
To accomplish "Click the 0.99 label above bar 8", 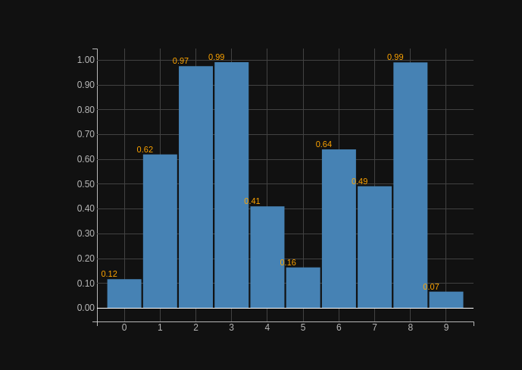I will coord(395,58).
